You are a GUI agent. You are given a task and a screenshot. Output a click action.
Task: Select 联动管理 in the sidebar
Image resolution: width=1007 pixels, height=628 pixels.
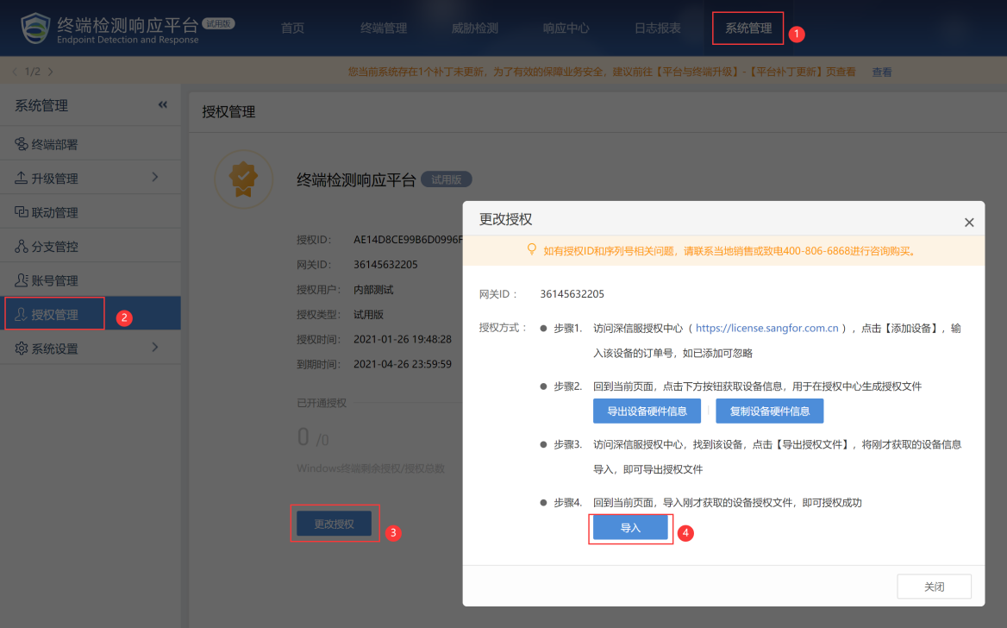pyautogui.click(x=90, y=212)
